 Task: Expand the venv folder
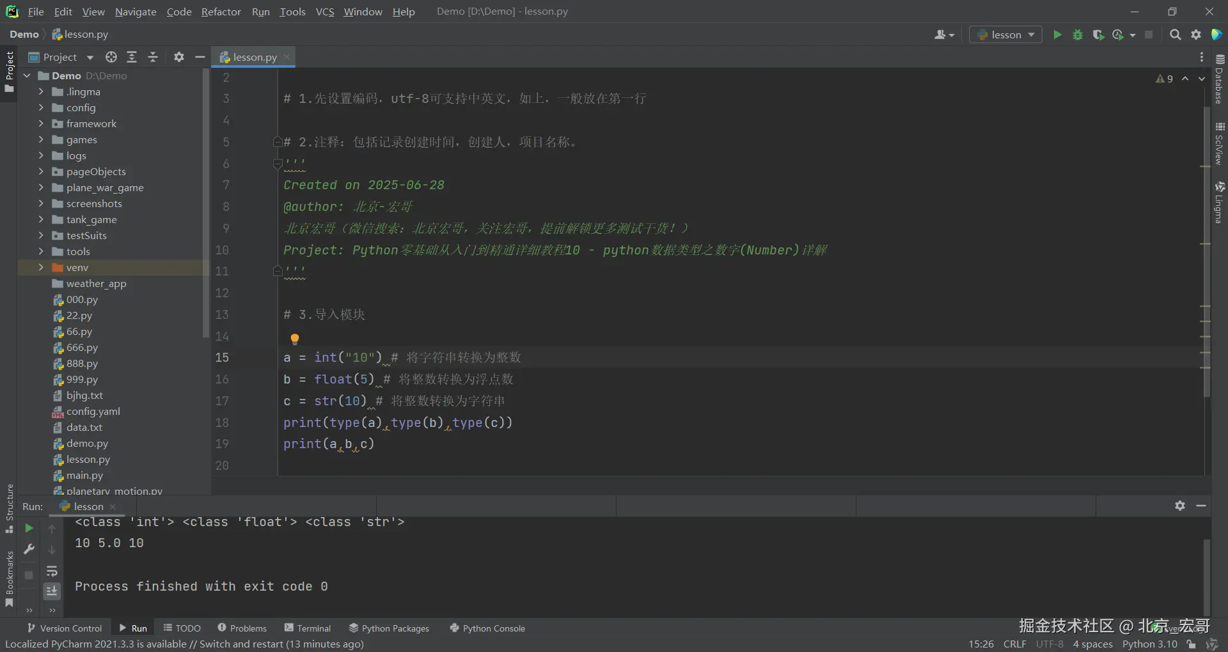tap(41, 267)
